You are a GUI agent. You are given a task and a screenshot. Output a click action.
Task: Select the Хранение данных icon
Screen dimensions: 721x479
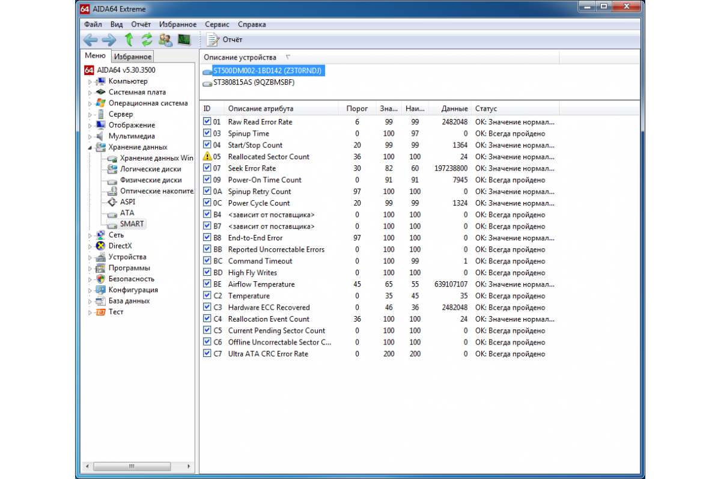101,147
